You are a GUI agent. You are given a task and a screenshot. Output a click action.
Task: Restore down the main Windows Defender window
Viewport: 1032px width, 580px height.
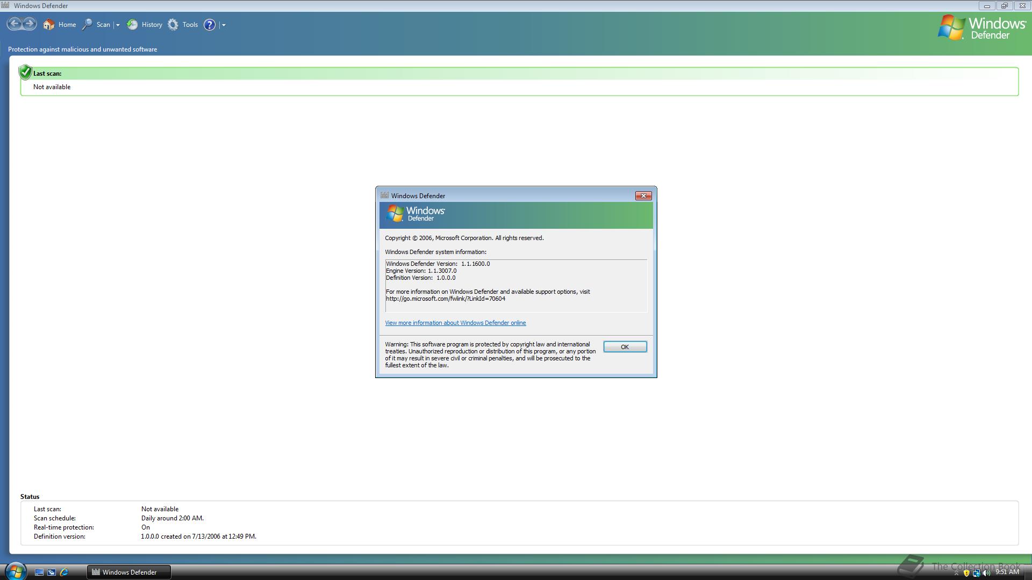coord(1005,6)
